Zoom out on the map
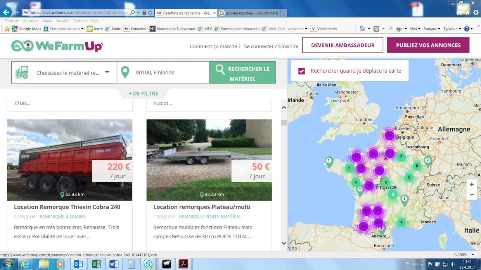Viewport: 481px width, 270px height. click(472, 195)
